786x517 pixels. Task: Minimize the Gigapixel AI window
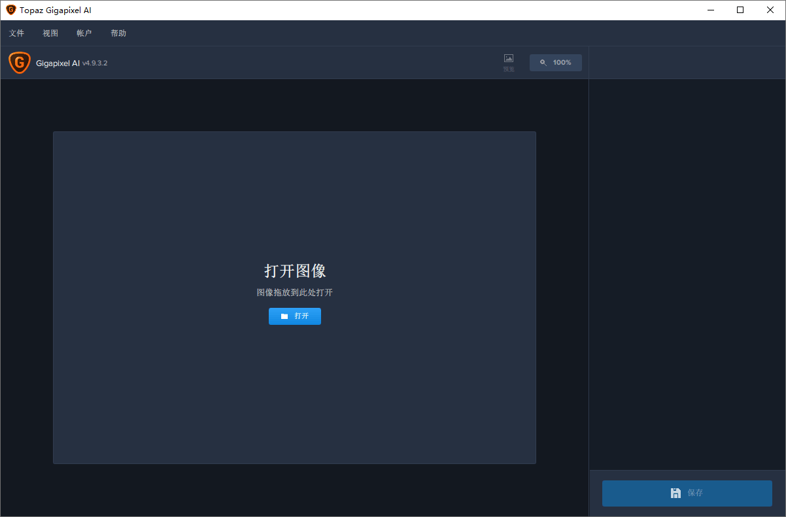(x=710, y=10)
